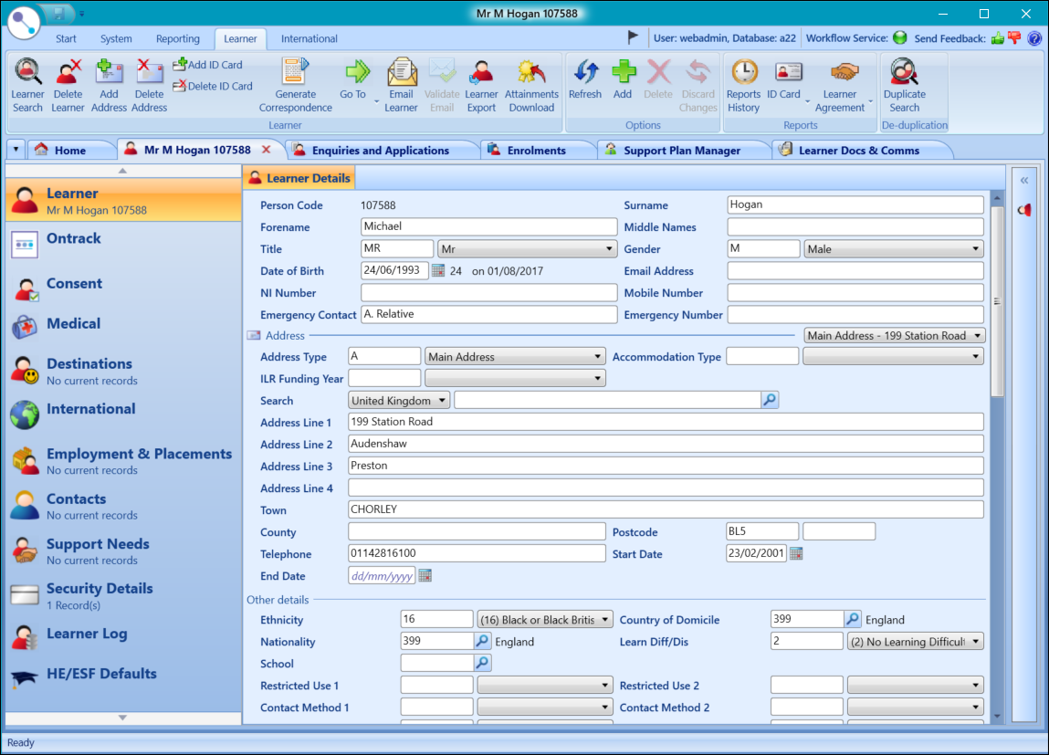The height and width of the screenshot is (755, 1049).
Task: Expand the Gender dropdown
Action: (973, 247)
